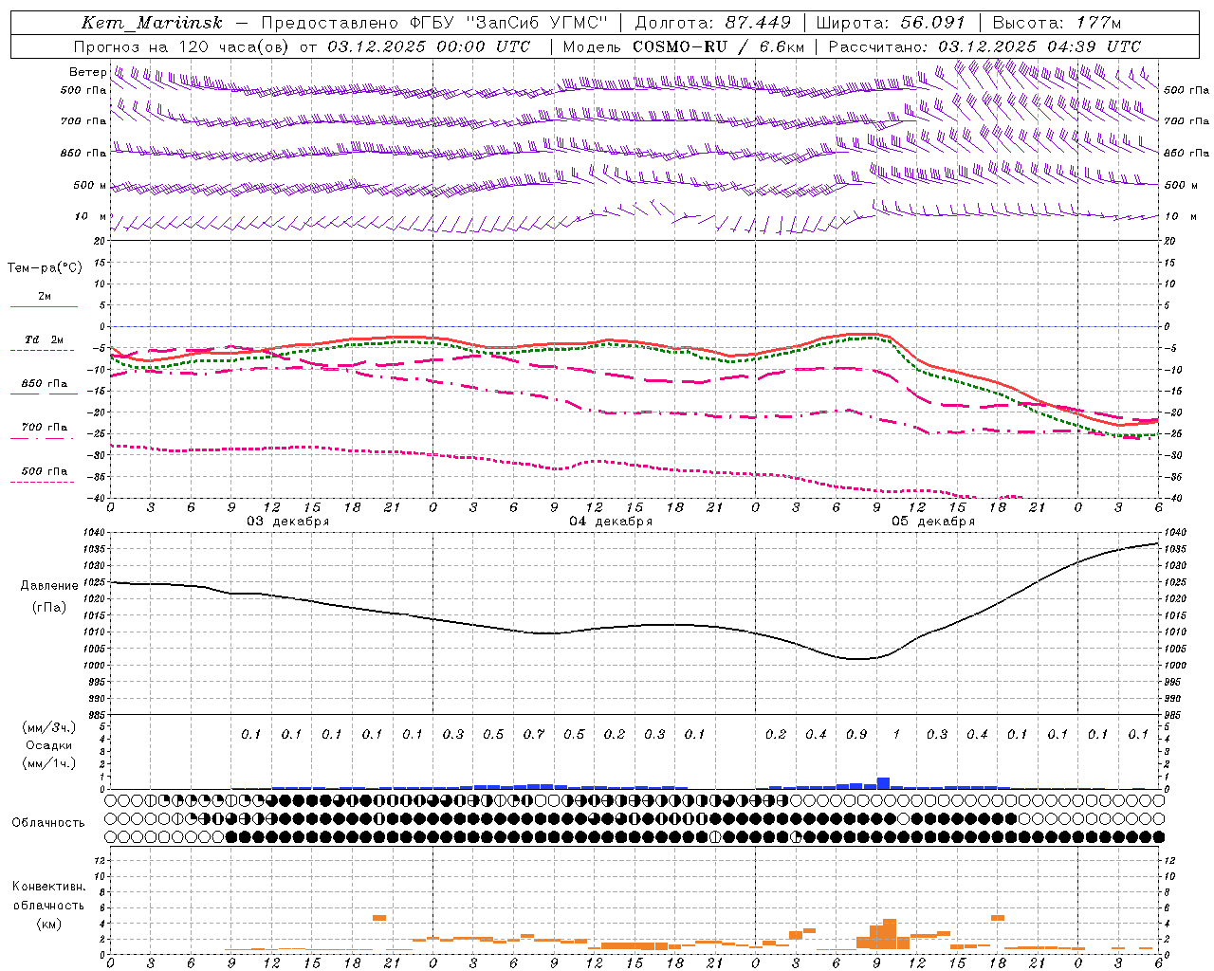Click the 'Конвективн.' convective cloud label

point(48,887)
